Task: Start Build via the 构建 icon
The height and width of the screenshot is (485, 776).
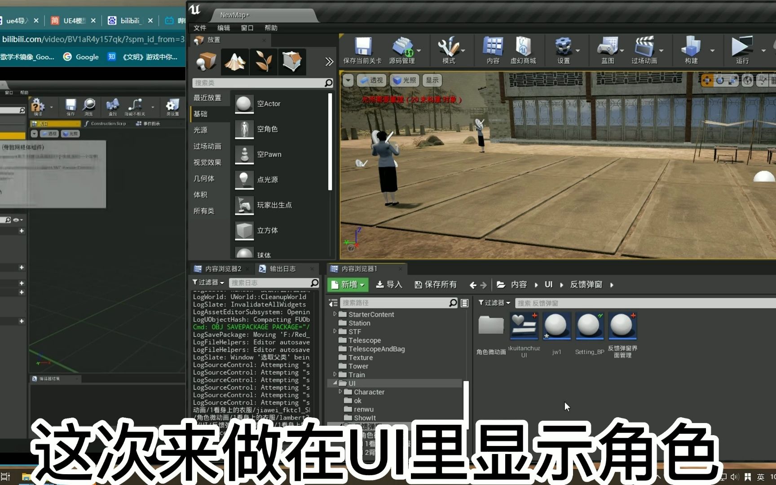Action: (690, 49)
